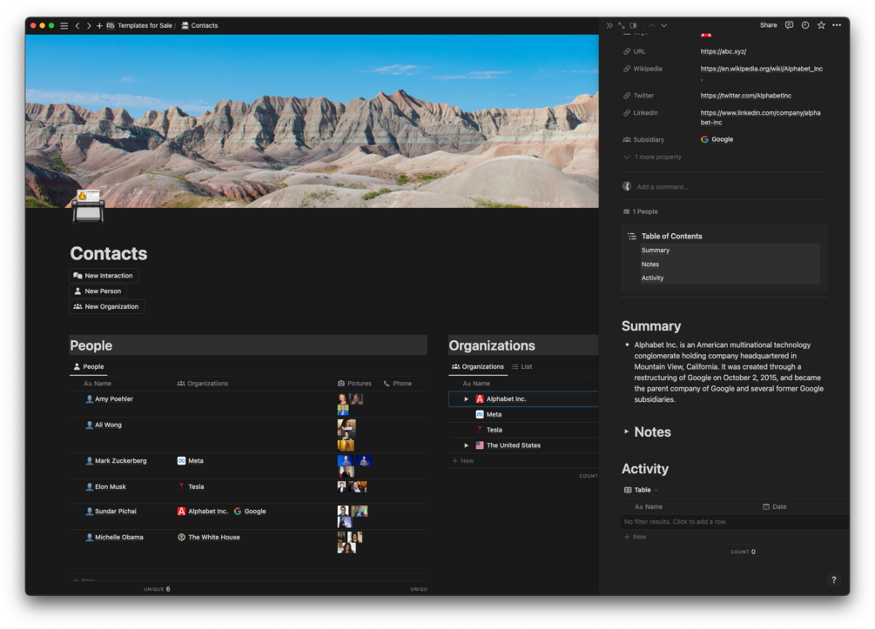
Task: Click The White House icon in Michelle Obama row
Action: pyautogui.click(x=181, y=537)
